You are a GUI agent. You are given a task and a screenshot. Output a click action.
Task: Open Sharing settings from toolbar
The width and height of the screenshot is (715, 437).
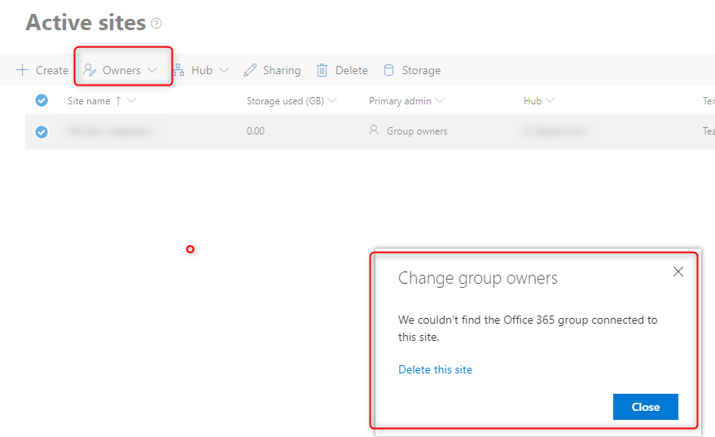tap(272, 70)
